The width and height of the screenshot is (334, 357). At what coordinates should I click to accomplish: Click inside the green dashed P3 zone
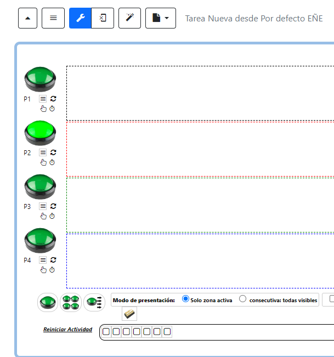200,205
